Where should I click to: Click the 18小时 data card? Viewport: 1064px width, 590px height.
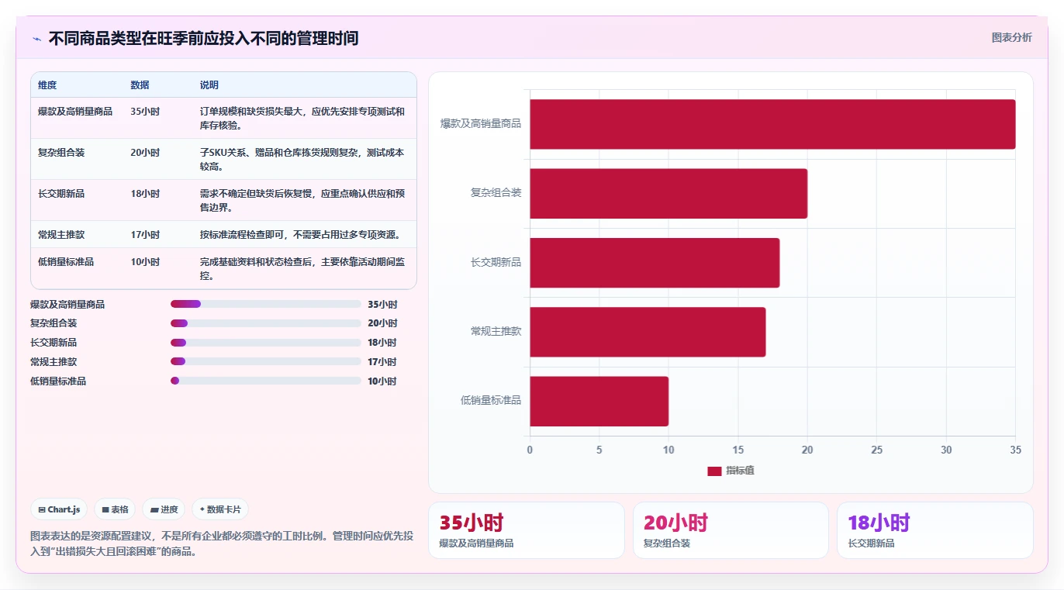point(934,530)
